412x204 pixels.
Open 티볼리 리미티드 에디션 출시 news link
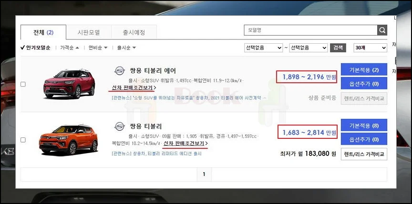pyautogui.click(x=156, y=153)
